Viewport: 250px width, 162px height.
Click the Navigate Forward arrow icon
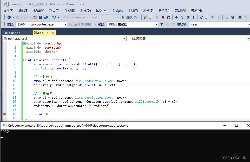pos(18,17)
